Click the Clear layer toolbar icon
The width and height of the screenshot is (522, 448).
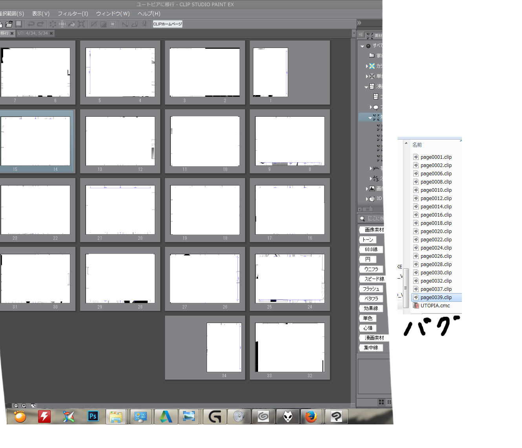point(53,24)
